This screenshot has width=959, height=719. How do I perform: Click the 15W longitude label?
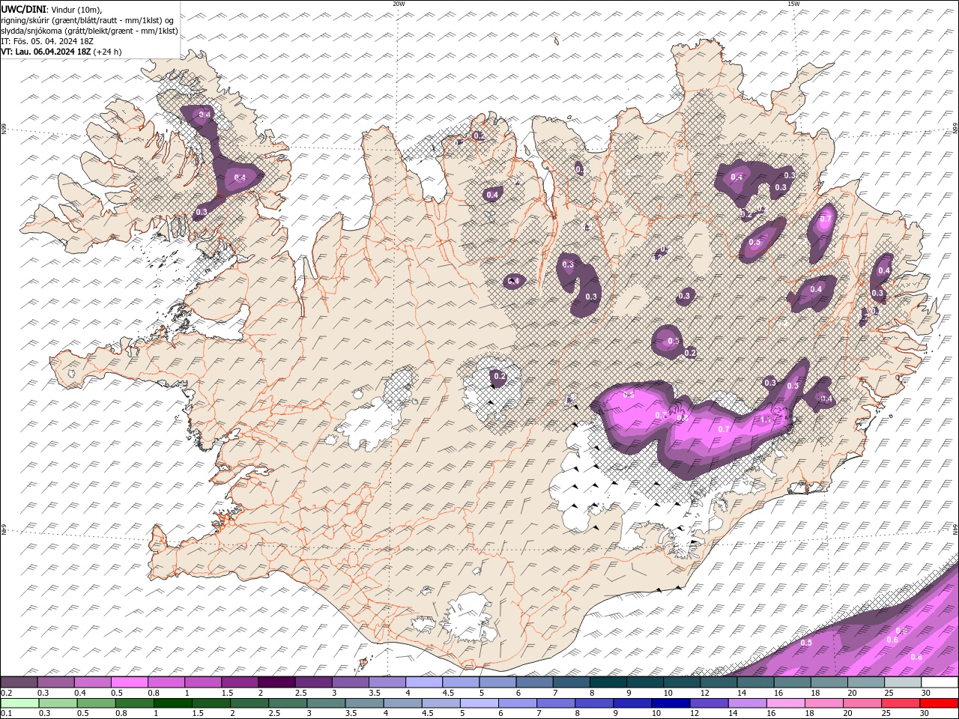click(x=793, y=4)
